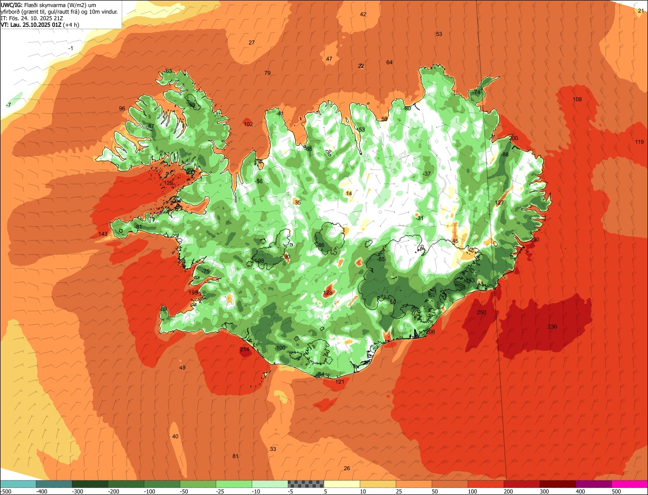This screenshot has height=495, width=648.
Task: Click the '-500' legend label
Action: tap(6, 491)
